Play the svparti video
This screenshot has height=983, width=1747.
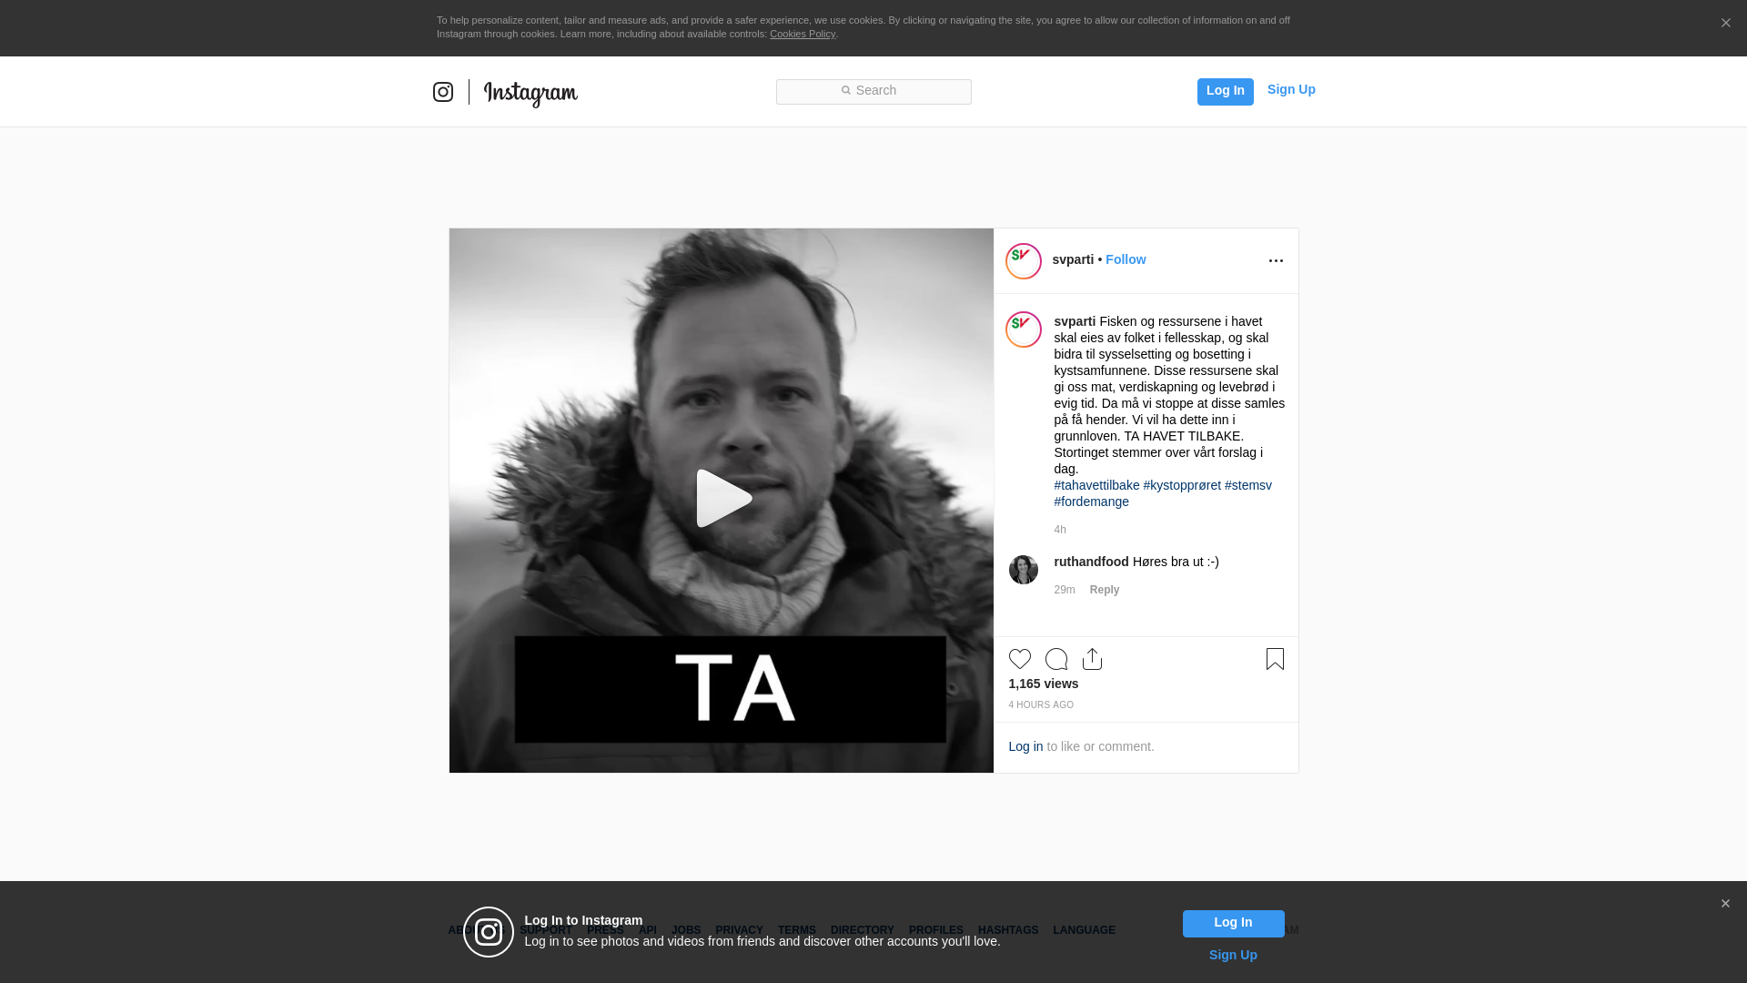pyautogui.click(x=722, y=498)
